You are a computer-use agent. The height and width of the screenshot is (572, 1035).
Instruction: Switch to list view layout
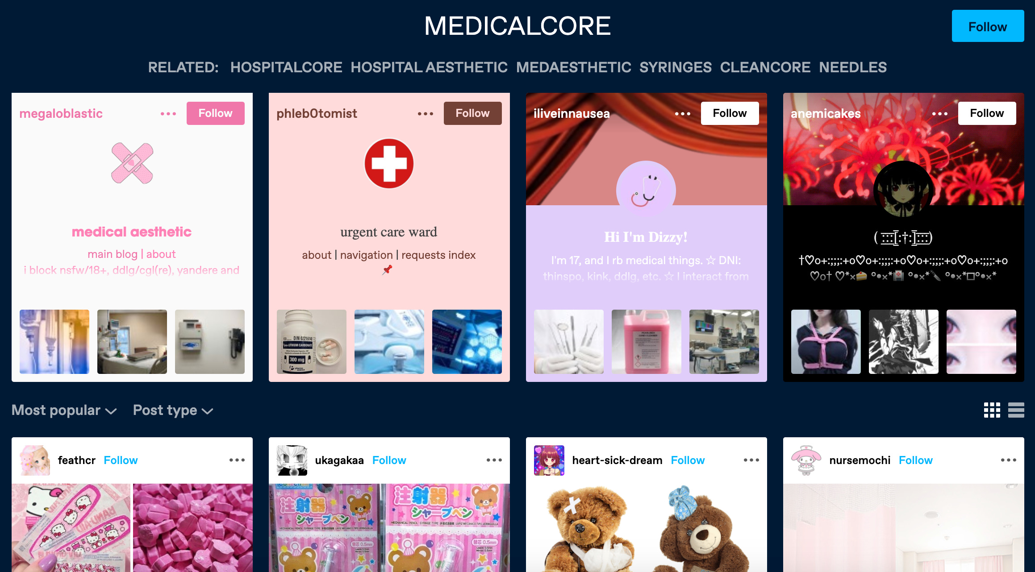pyautogui.click(x=1016, y=410)
